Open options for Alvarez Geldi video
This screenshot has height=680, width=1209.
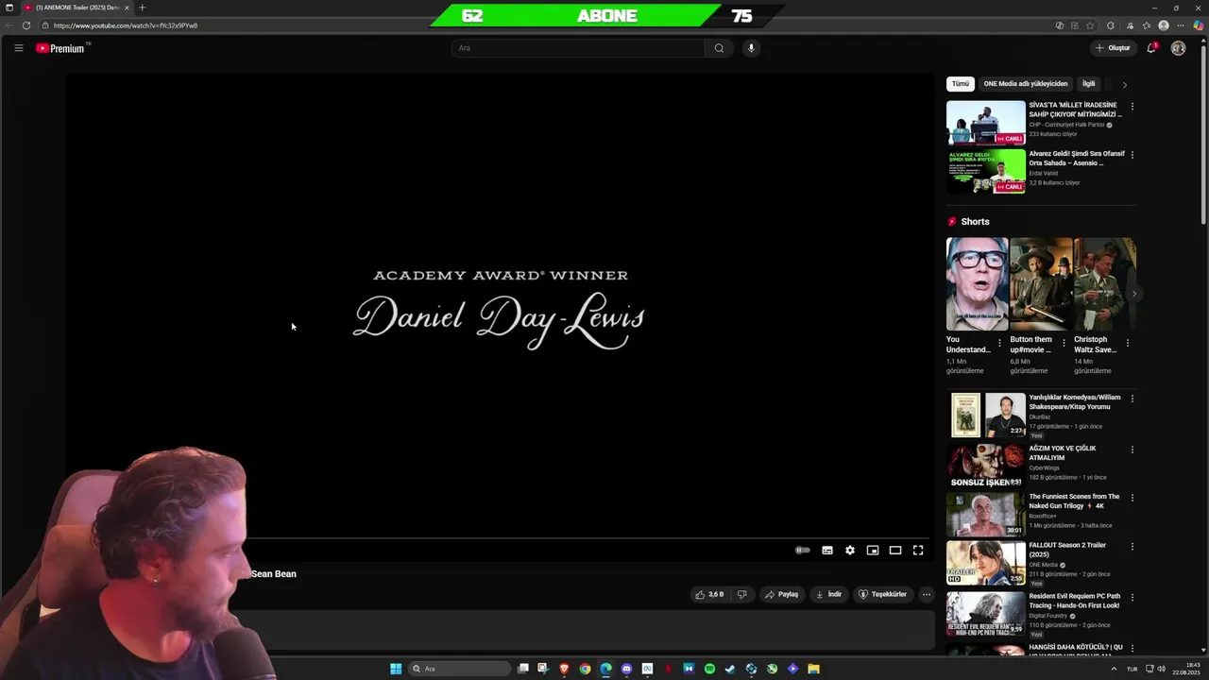point(1132,155)
